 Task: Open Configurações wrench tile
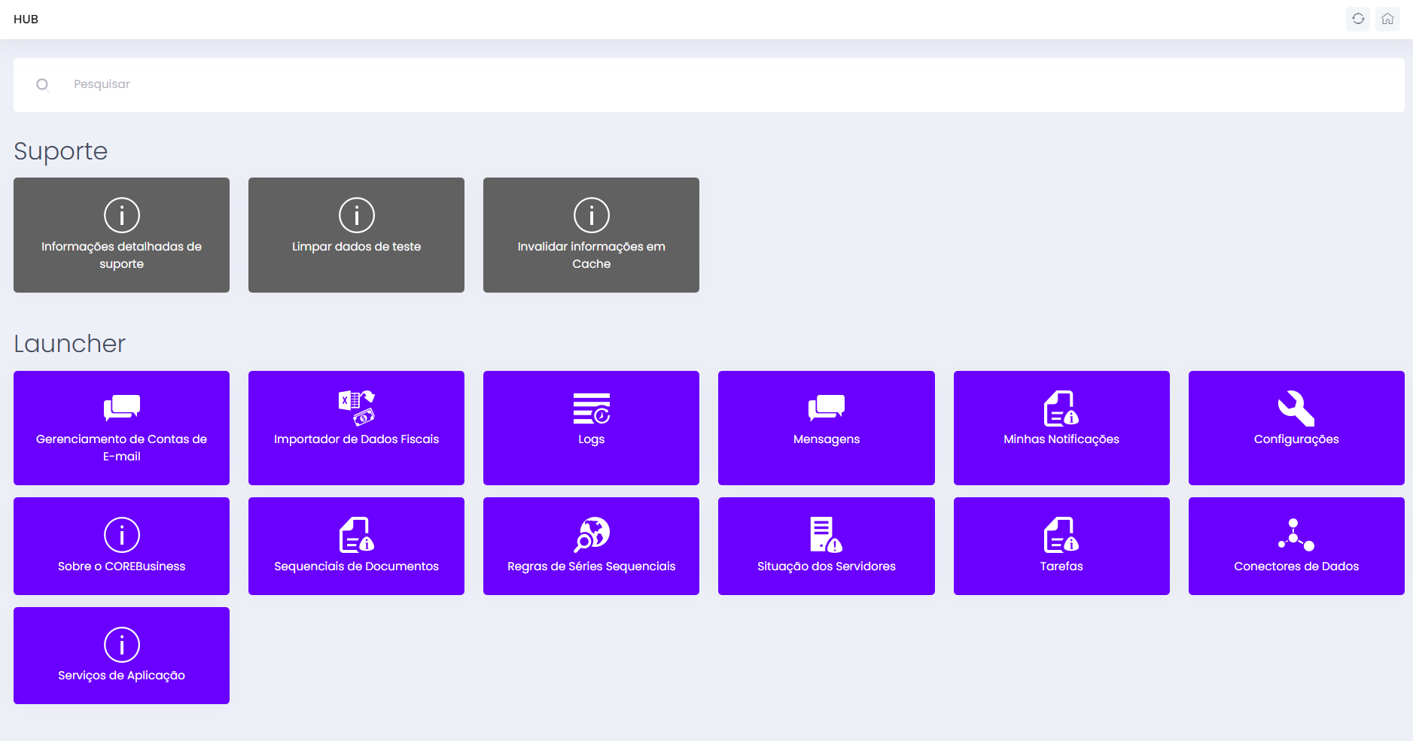pyautogui.click(x=1296, y=427)
